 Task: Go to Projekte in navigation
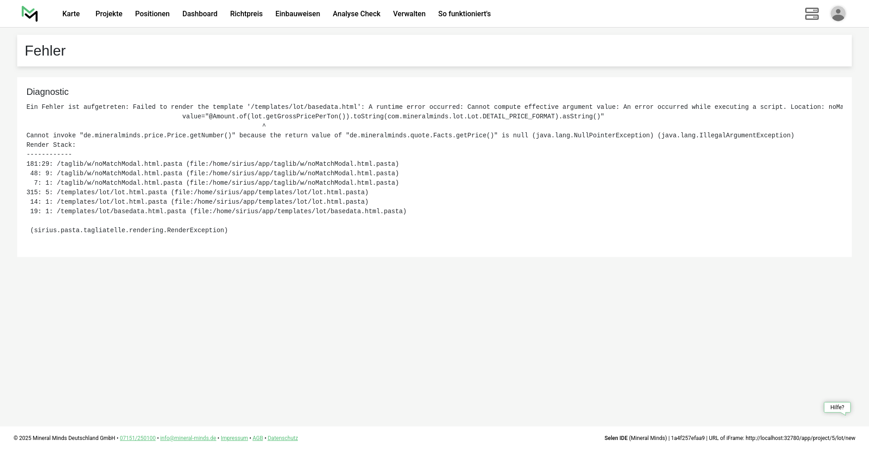(109, 14)
